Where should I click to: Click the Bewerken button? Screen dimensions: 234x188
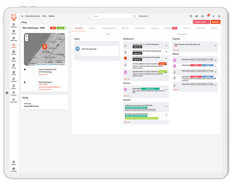tap(216, 22)
